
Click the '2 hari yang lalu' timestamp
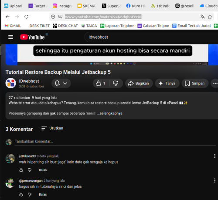pyautogui.click(x=54, y=181)
